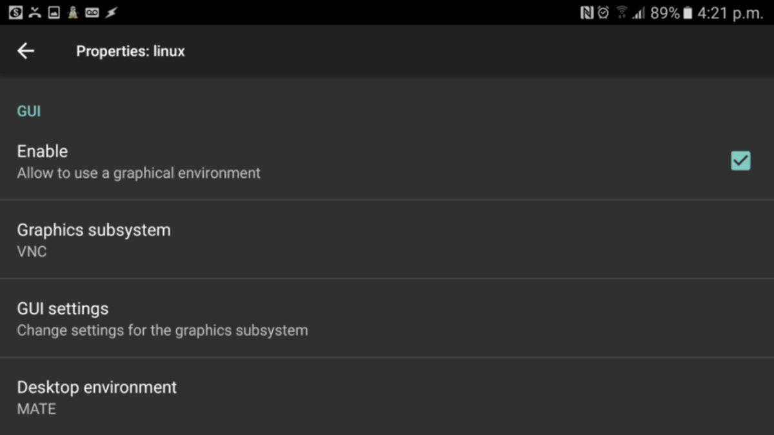Tap the voicemail status bar icon
774x435 pixels.
point(92,11)
